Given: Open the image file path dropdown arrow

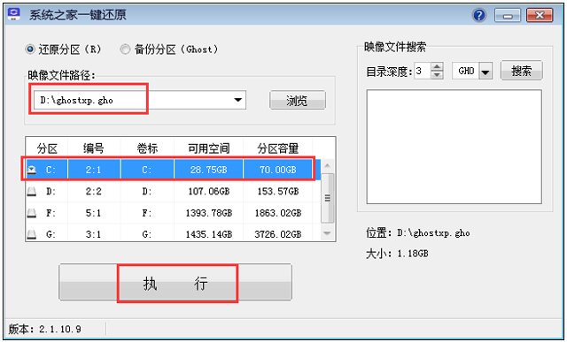Looking at the screenshot, I should click(237, 100).
